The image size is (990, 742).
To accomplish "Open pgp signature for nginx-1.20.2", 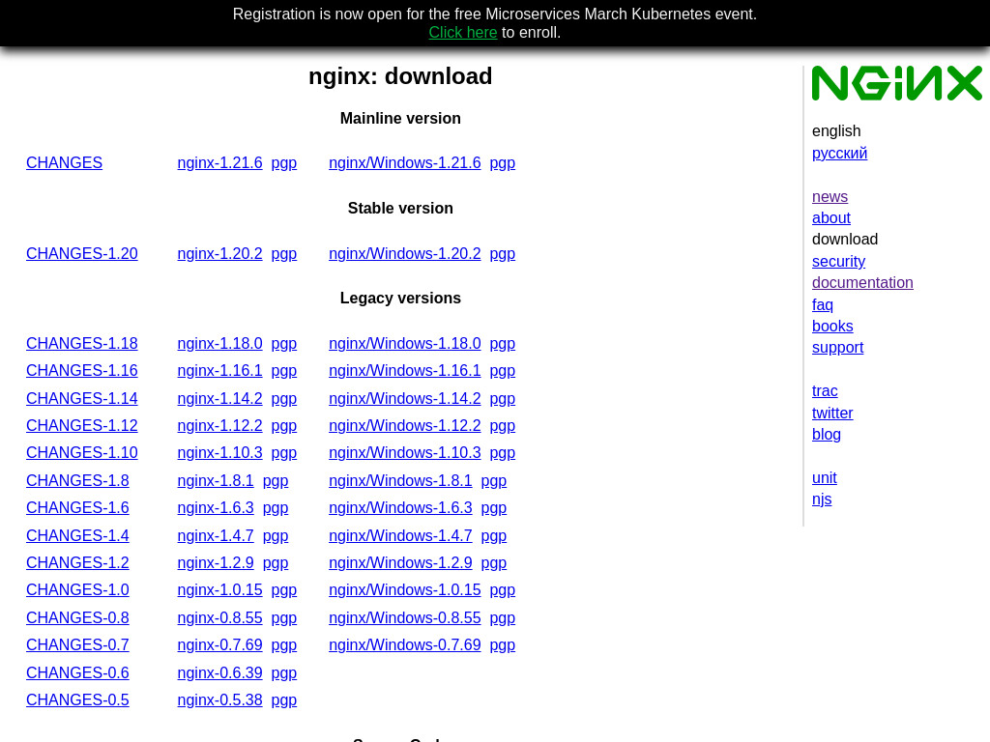I will 283,254.
